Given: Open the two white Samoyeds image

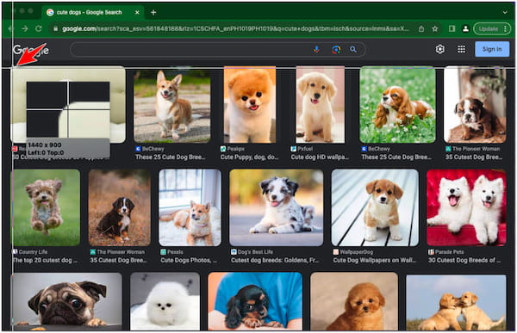Looking at the screenshot, I should click(x=466, y=207).
